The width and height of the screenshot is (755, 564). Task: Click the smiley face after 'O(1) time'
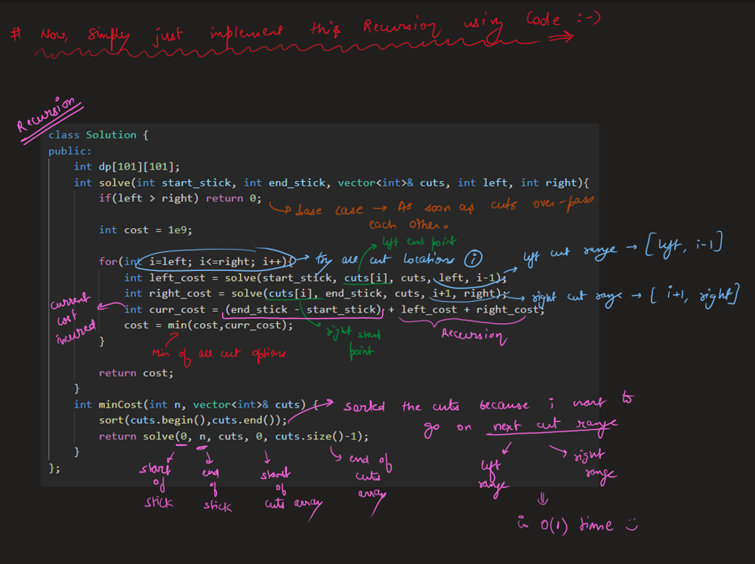(630, 525)
